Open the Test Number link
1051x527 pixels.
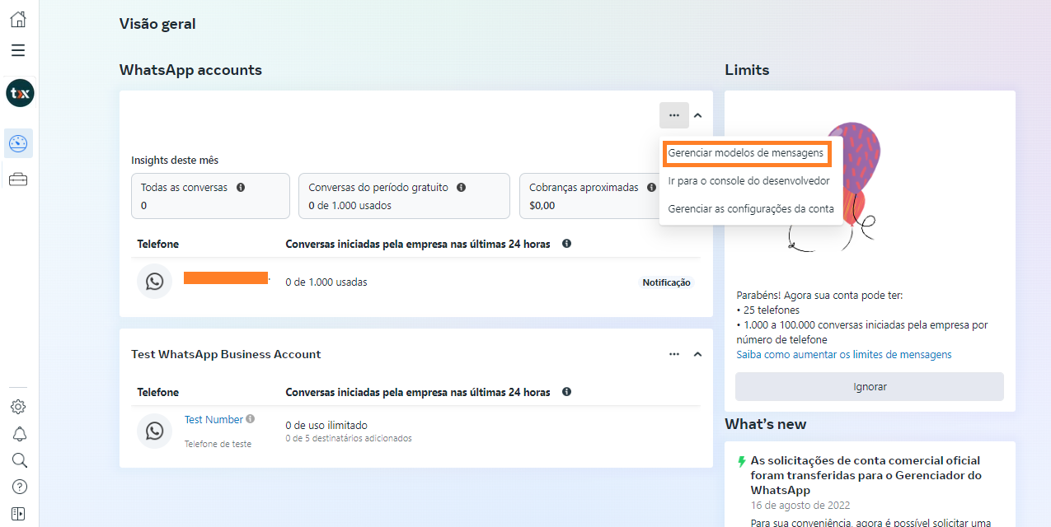pos(213,419)
